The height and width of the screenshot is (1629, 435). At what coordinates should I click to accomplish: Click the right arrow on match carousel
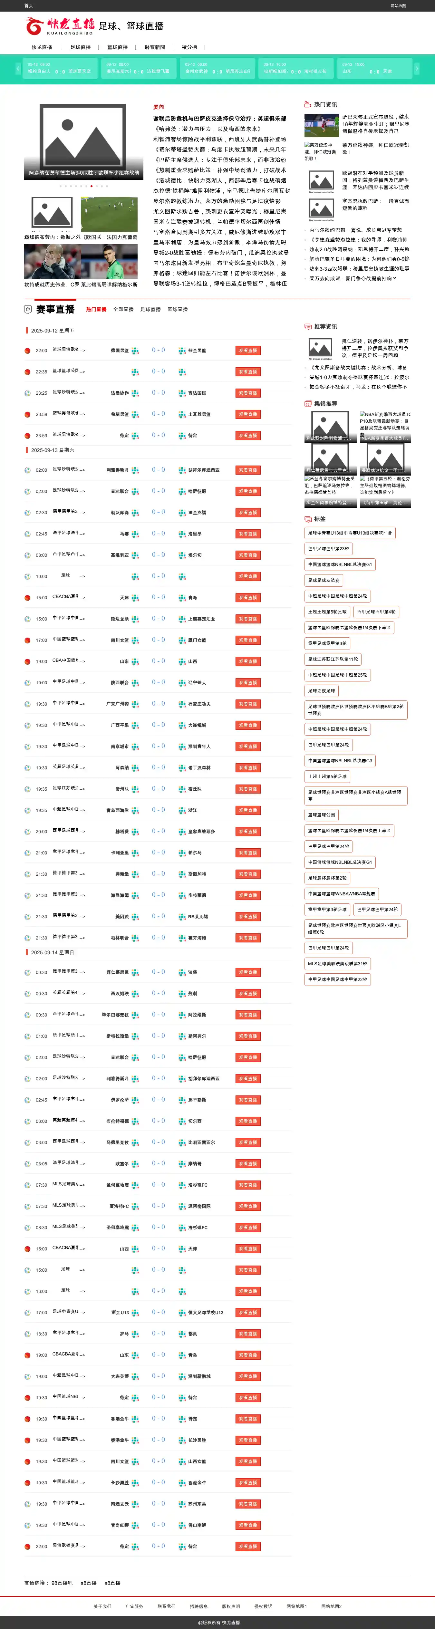(x=416, y=69)
